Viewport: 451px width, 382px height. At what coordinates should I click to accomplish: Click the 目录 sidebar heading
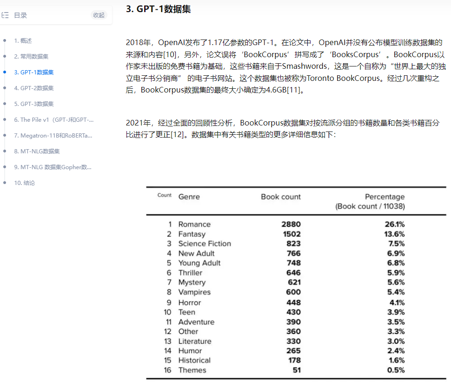click(20, 15)
